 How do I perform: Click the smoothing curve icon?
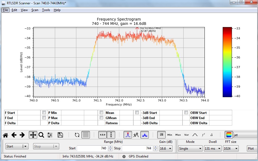coord(195,135)
